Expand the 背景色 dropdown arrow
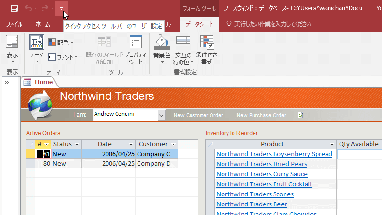382x215 pixels. click(162, 62)
